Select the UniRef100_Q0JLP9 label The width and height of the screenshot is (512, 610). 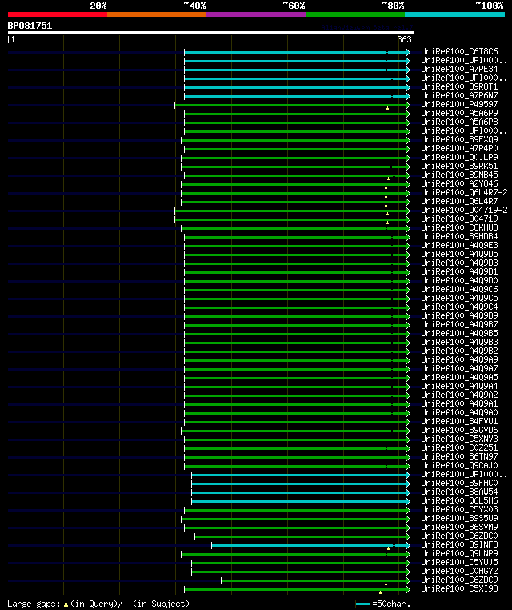(459, 158)
